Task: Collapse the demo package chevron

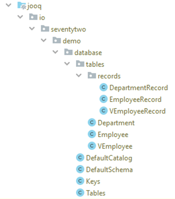Action: [x=44, y=40]
